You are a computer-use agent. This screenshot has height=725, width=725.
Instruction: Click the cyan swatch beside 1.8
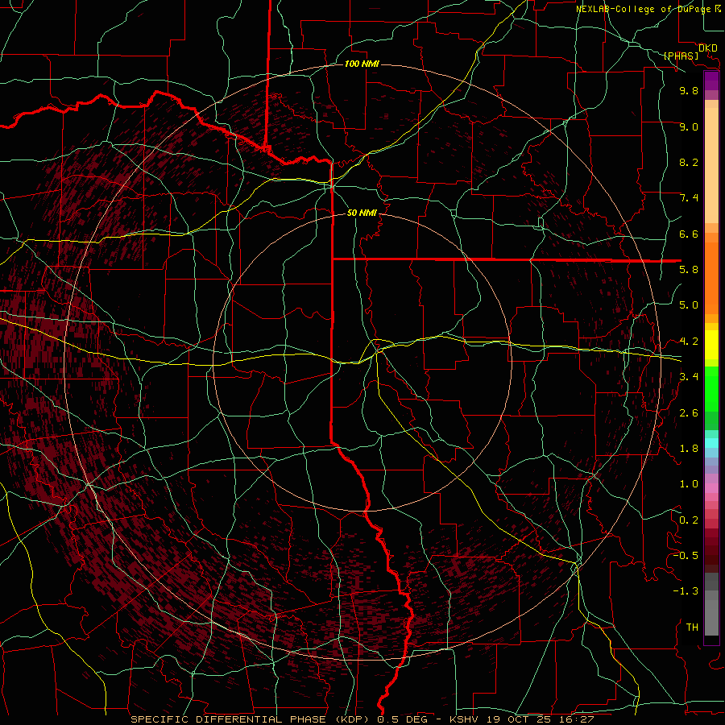(711, 443)
